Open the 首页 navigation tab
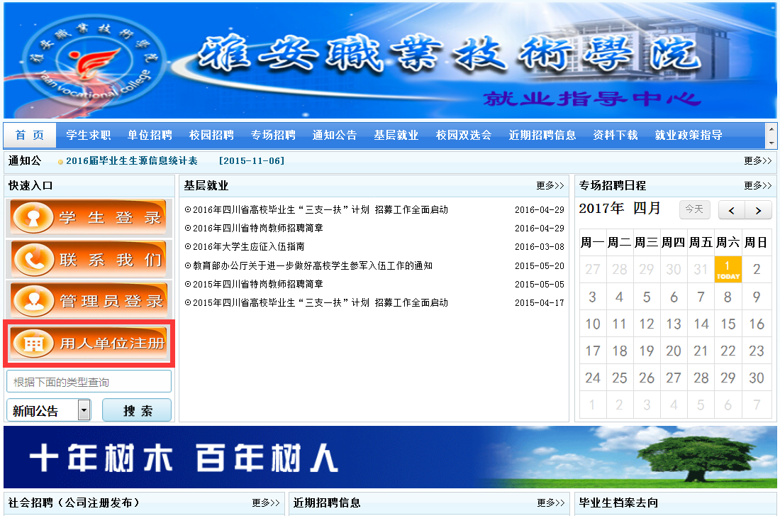Viewport: 780px width, 516px height. (x=30, y=135)
